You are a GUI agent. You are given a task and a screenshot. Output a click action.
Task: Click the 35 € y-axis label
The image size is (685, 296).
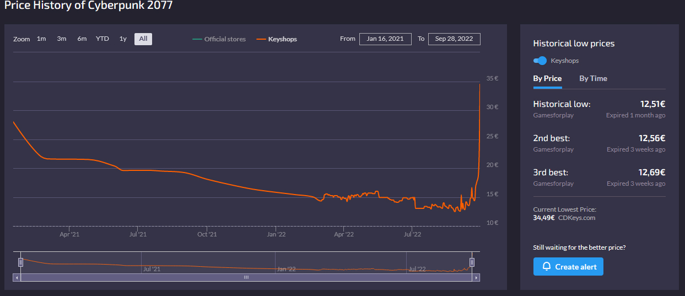point(493,78)
